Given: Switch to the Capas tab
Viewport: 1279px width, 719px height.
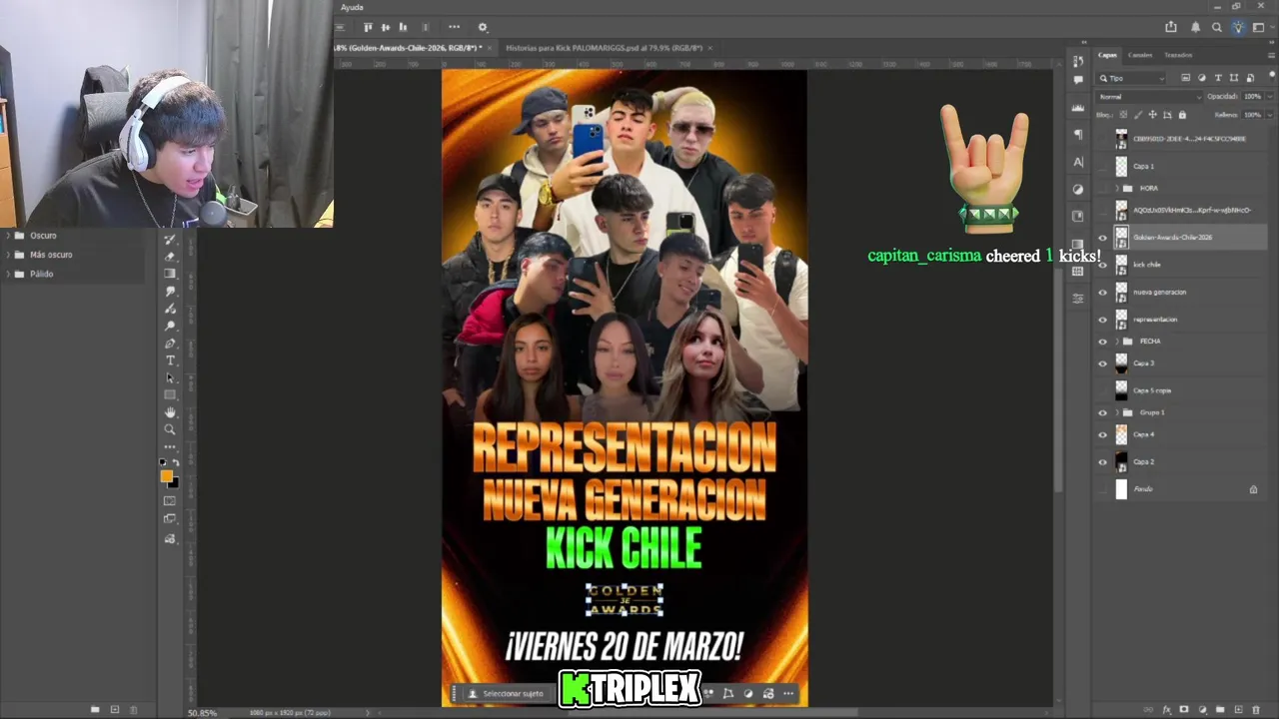Looking at the screenshot, I should [1107, 55].
